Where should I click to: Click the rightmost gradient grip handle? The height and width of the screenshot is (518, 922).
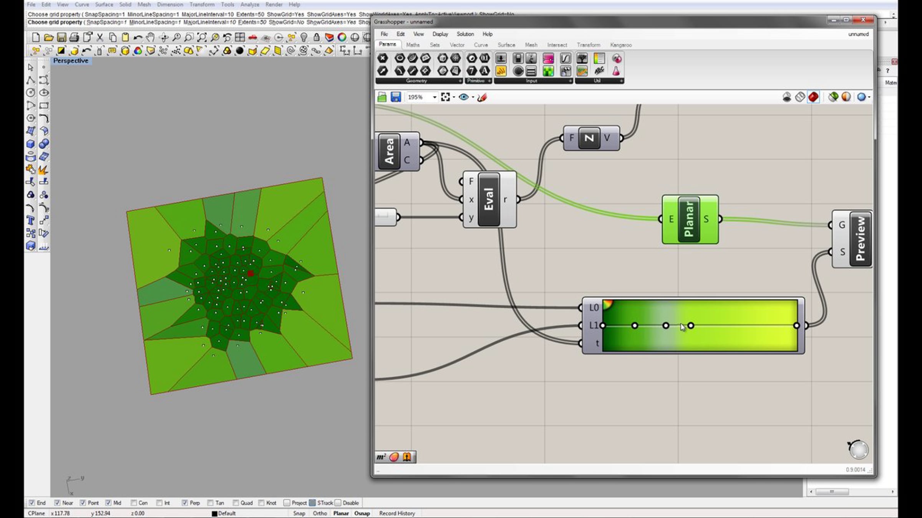coord(796,325)
